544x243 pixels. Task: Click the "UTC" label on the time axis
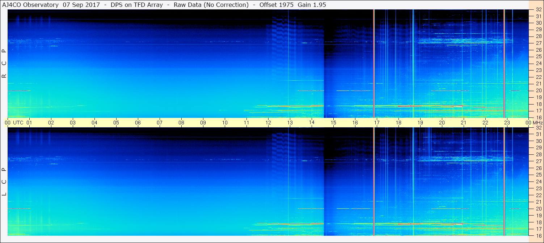click(x=18, y=123)
